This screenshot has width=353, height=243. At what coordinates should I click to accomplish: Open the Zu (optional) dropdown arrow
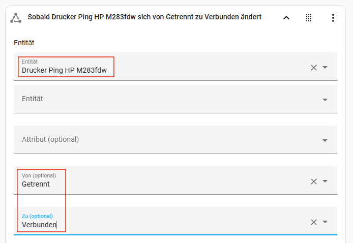[326, 222]
